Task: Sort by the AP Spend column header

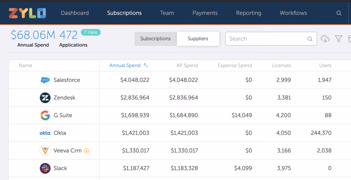Action: pos(187,65)
